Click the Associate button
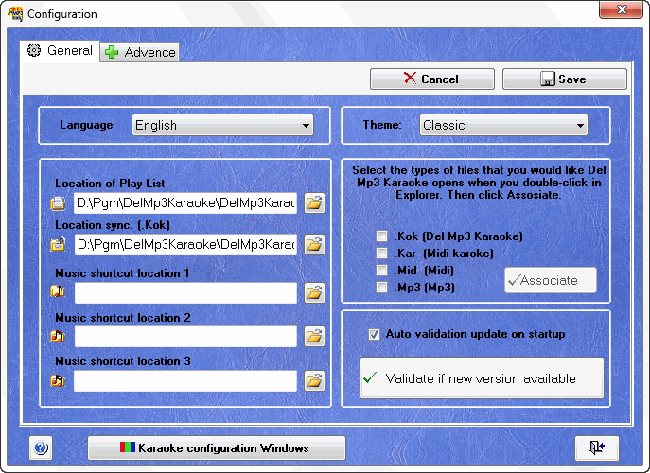The image size is (650, 473). click(x=551, y=280)
